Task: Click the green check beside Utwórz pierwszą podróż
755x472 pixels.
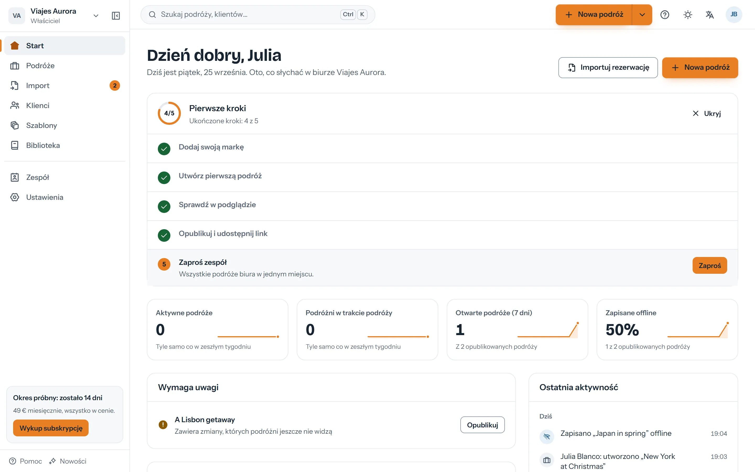Action: [x=164, y=178]
